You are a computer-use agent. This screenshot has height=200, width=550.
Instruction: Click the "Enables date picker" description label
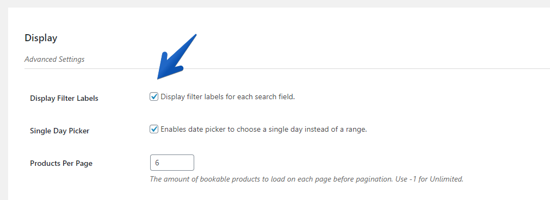[264, 130]
